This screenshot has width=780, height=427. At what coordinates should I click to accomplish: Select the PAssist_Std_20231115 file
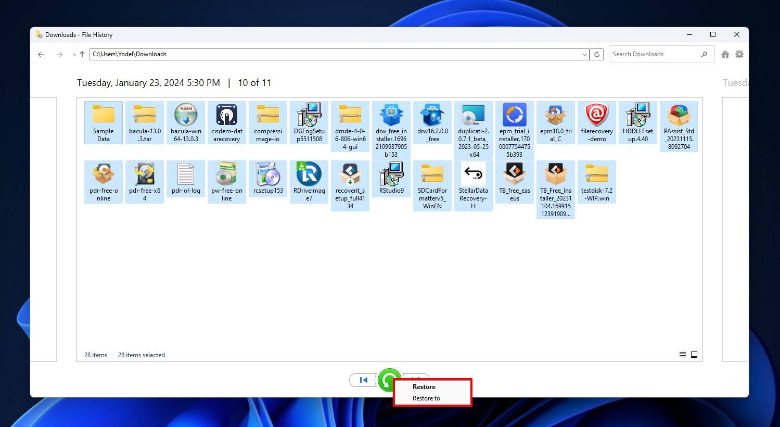(x=679, y=127)
